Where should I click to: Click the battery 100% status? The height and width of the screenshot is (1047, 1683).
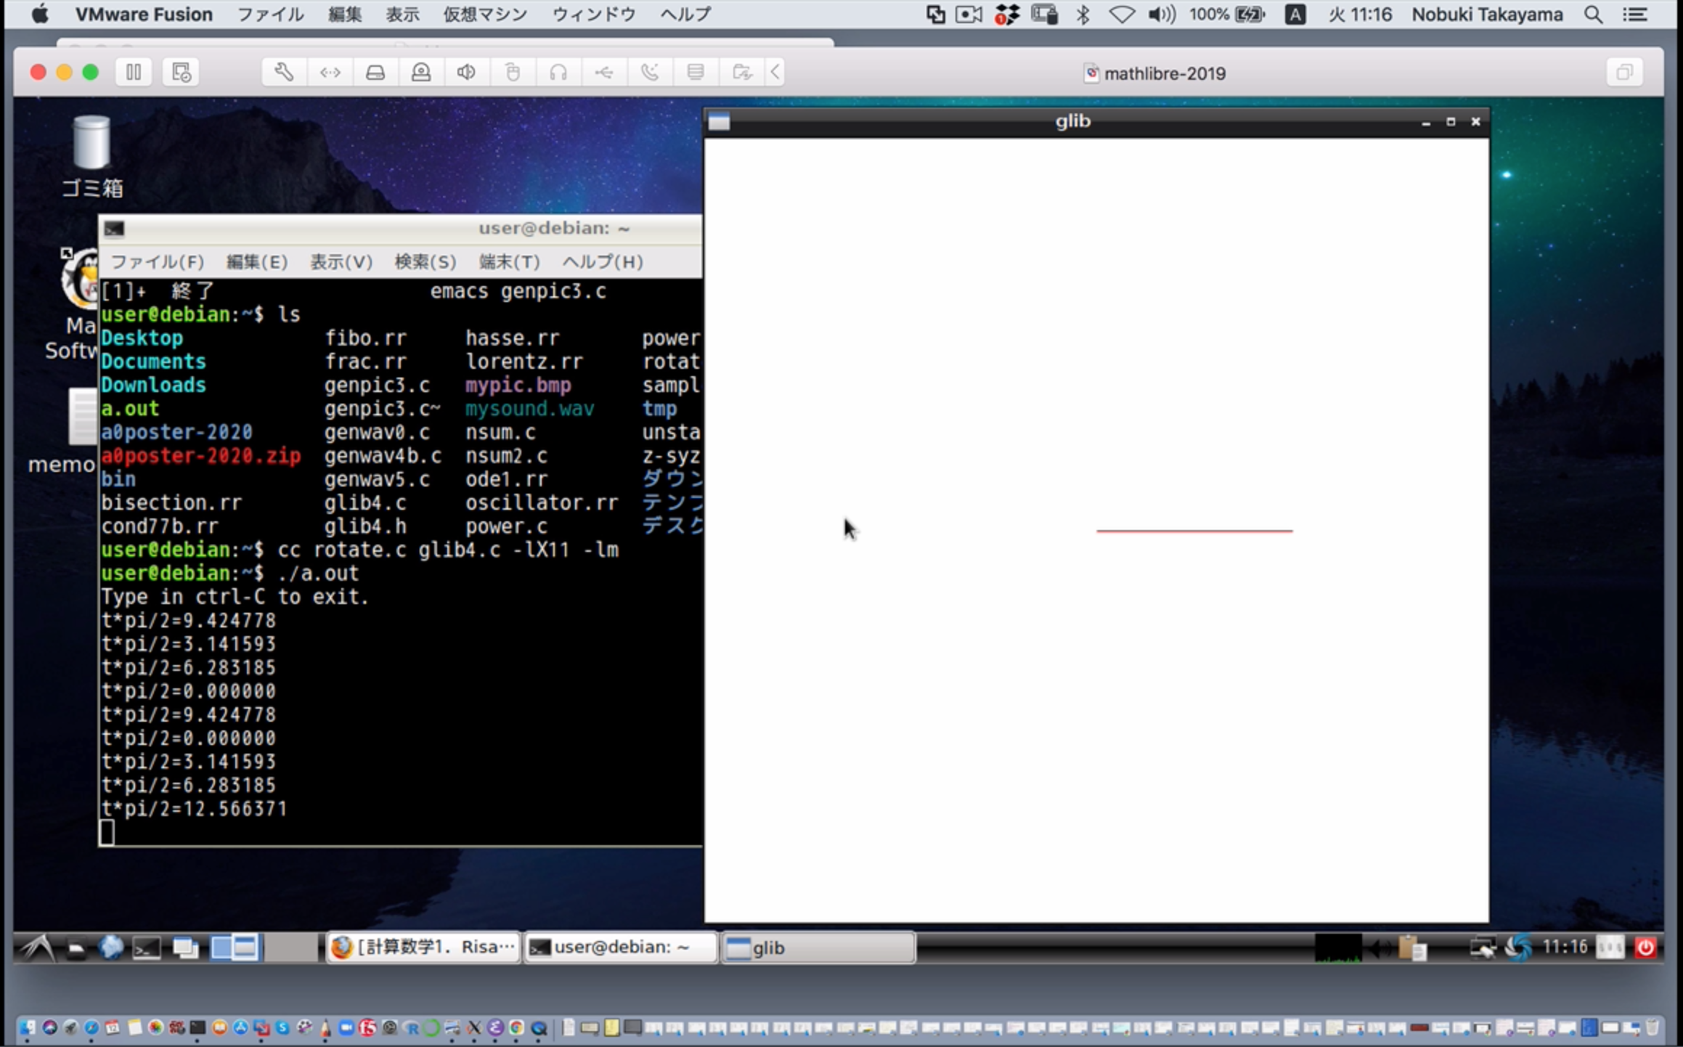(1227, 14)
